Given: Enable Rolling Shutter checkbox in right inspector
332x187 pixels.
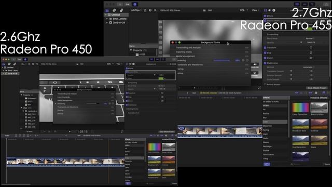Looking at the screenshot, I should point(265,85).
